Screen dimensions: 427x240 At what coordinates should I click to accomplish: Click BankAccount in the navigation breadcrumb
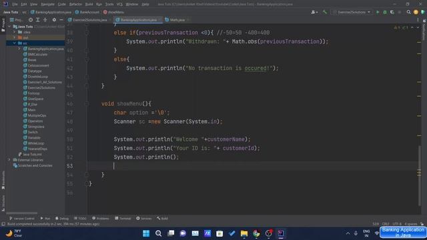coord(87,12)
